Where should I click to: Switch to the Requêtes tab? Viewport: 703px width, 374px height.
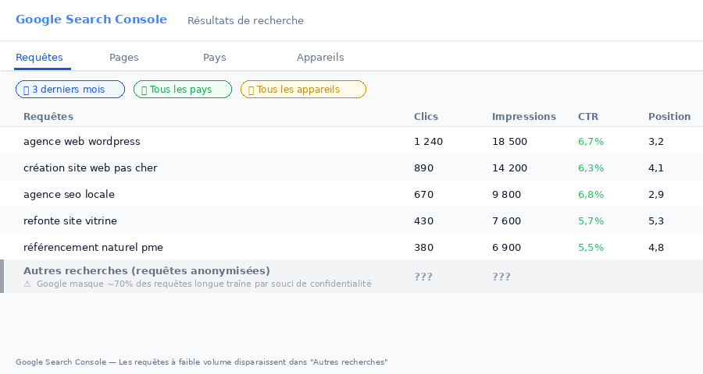39,58
